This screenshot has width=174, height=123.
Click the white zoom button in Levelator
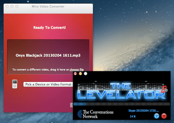pyautogui.click(x=86, y=74)
